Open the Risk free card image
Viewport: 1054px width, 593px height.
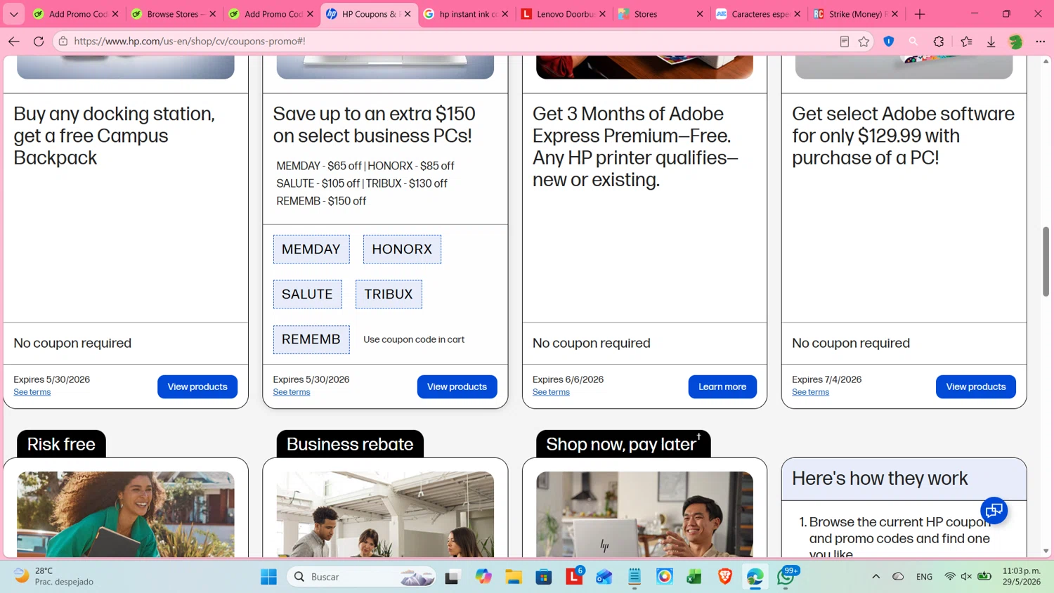pos(126,514)
